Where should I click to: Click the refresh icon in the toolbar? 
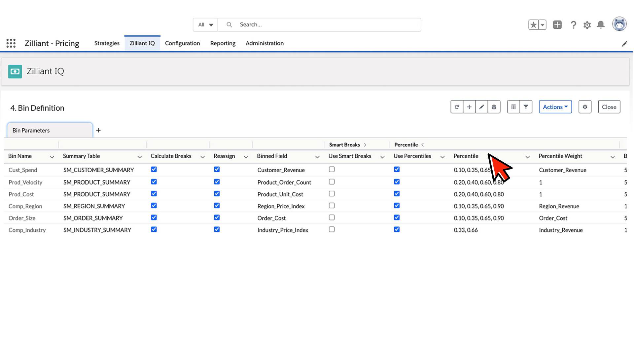tap(457, 107)
